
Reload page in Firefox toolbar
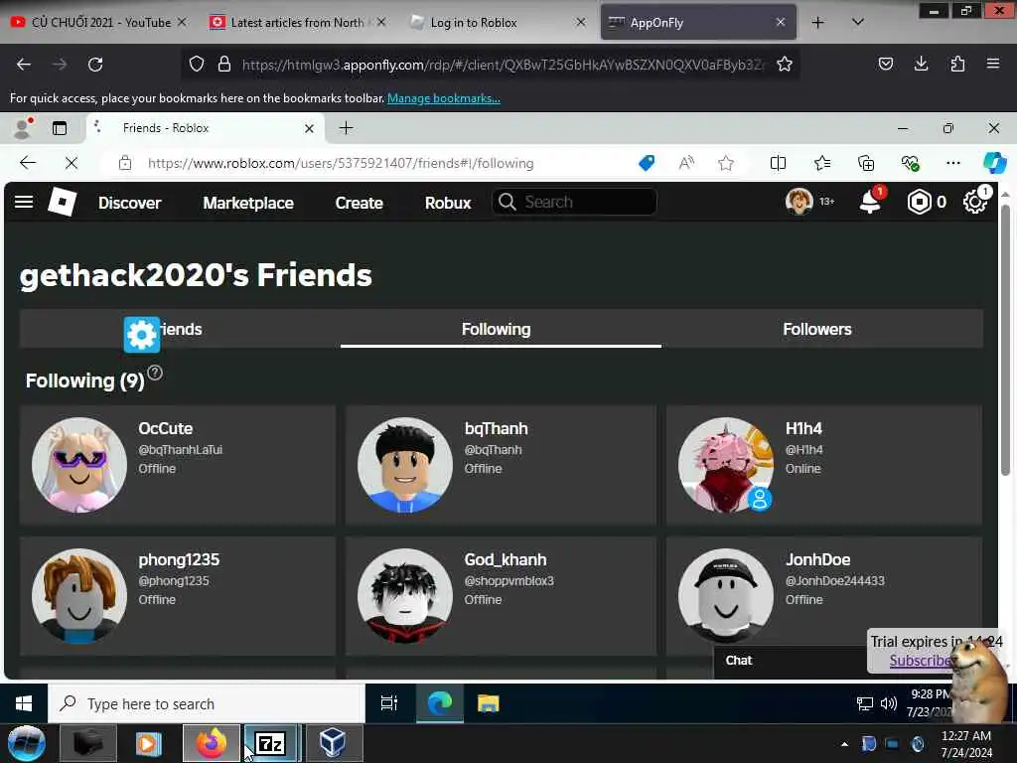point(95,65)
